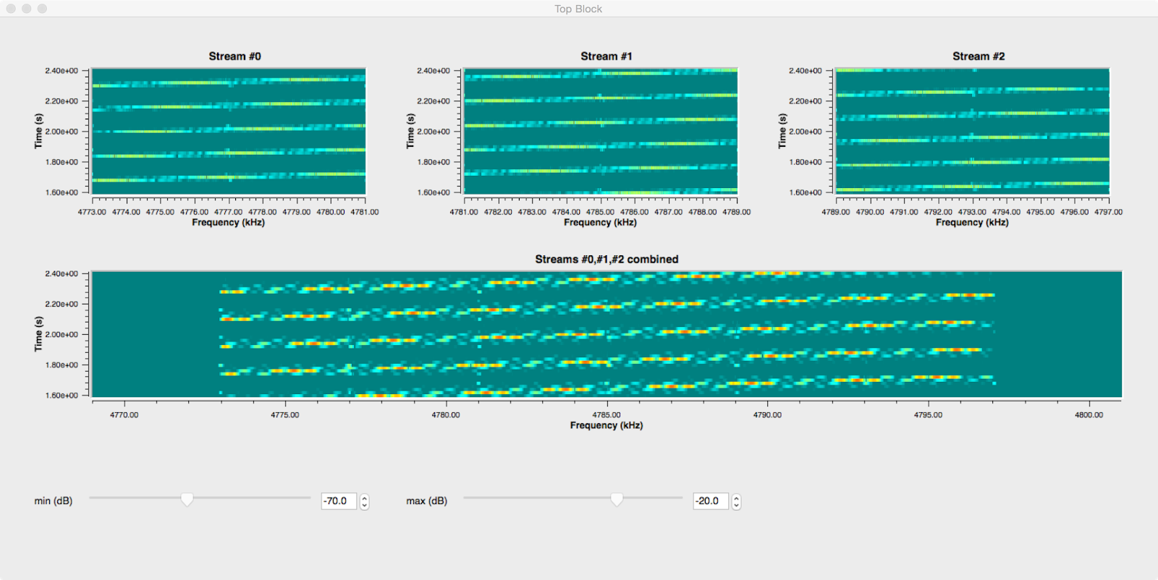Click the 4773.00 tick label on Stream #0
This screenshot has height=580, width=1158.
92,212
